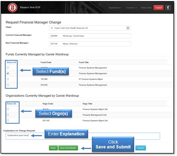Open the Functions menu

131,8
